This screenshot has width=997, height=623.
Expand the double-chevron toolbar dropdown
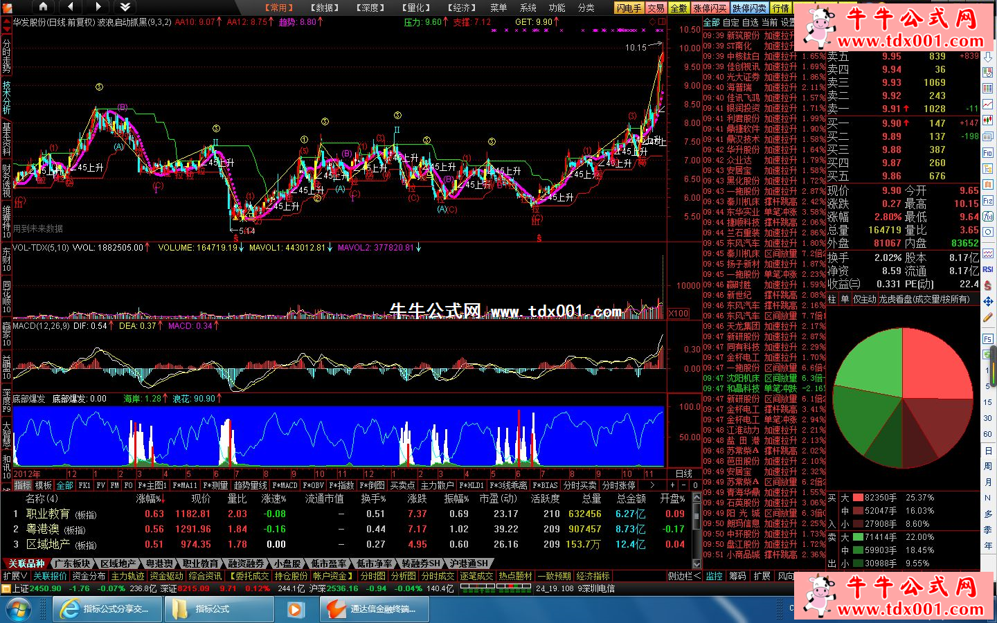tap(125, 7)
